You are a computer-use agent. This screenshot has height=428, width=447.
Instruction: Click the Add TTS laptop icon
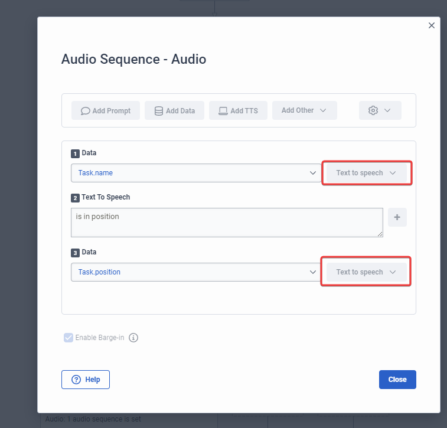coord(223,111)
